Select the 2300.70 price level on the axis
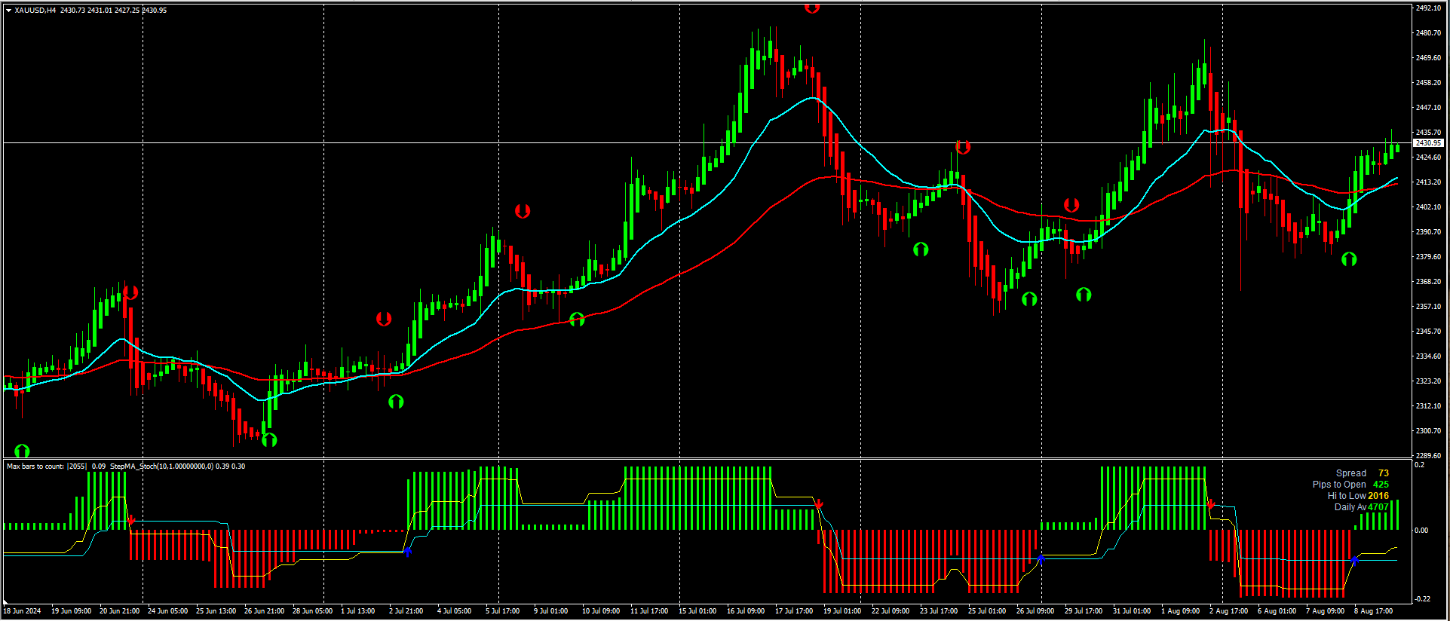Screen dimensions: 1450x621 [1428, 431]
